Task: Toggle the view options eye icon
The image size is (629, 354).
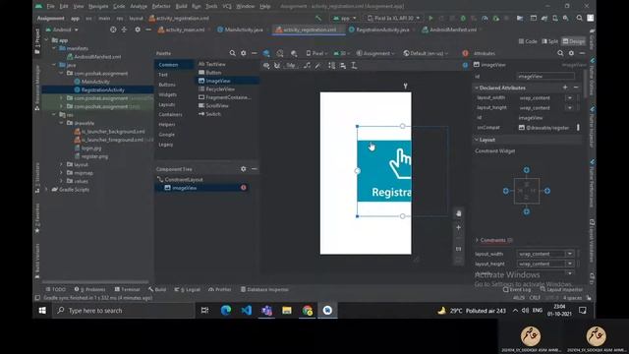Action: tap(266, 66)
